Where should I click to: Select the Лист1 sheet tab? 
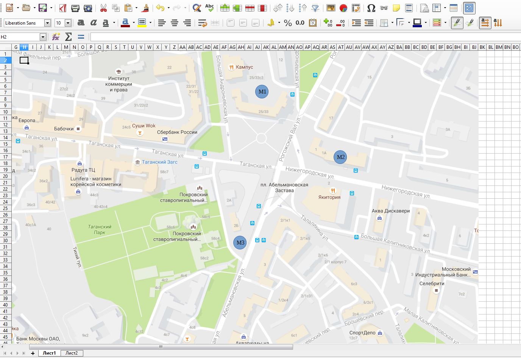[x=49, y=353]
